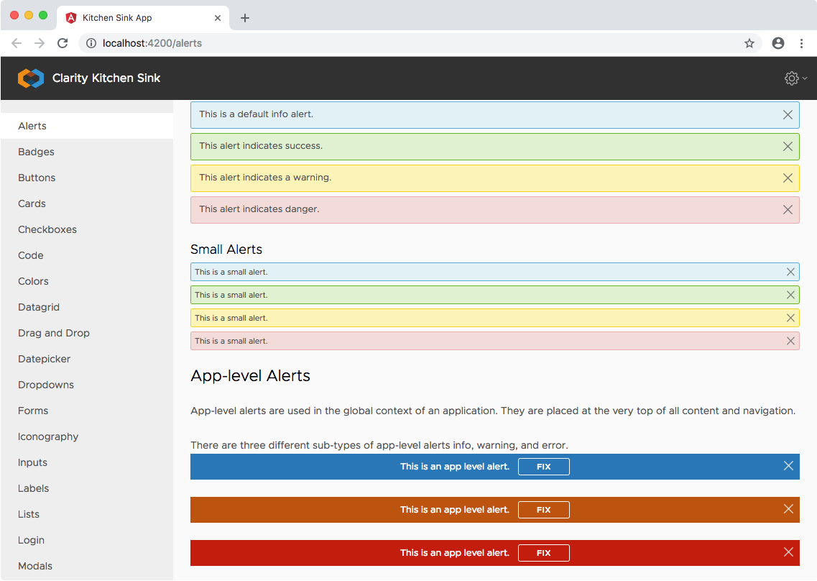Open the settings gear dropdown in header
The height and width of the screenshot is (581, 817).
795,78
